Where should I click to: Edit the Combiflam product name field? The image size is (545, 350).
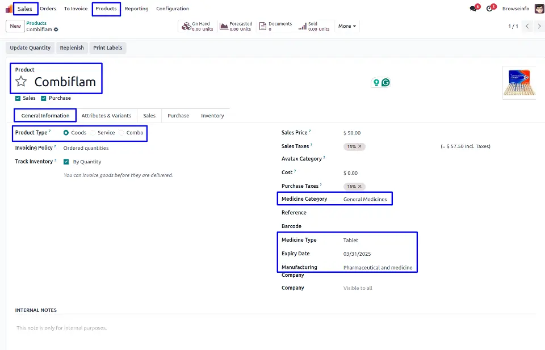coord(65,82)
